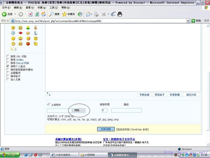This screenshot has height=158, width=210.
Task: Insert the handshake smiley
Action: point(28,33)
